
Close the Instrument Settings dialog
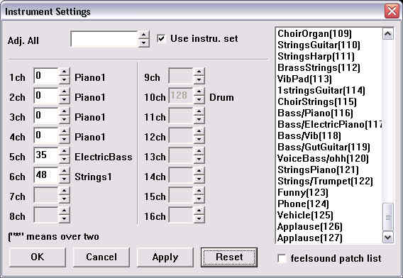tap(392, 11)
